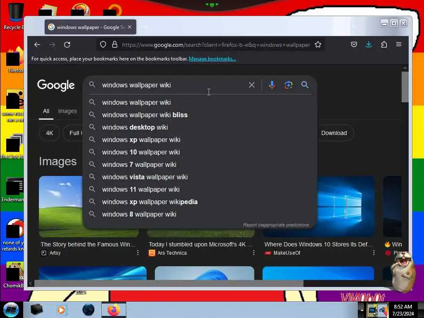Choose suggestion 'windows desktop wiki'
The height and width of the screenshot is (318, 424).
click(200, 128)
